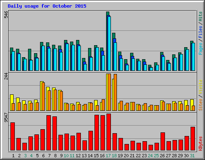Click day label 14 on the x-axis

tap(90, 156)
